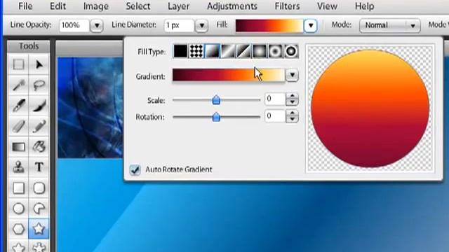Select the rectangular marquee selection tool
This screenshot has width=449, height=252.
19,64
